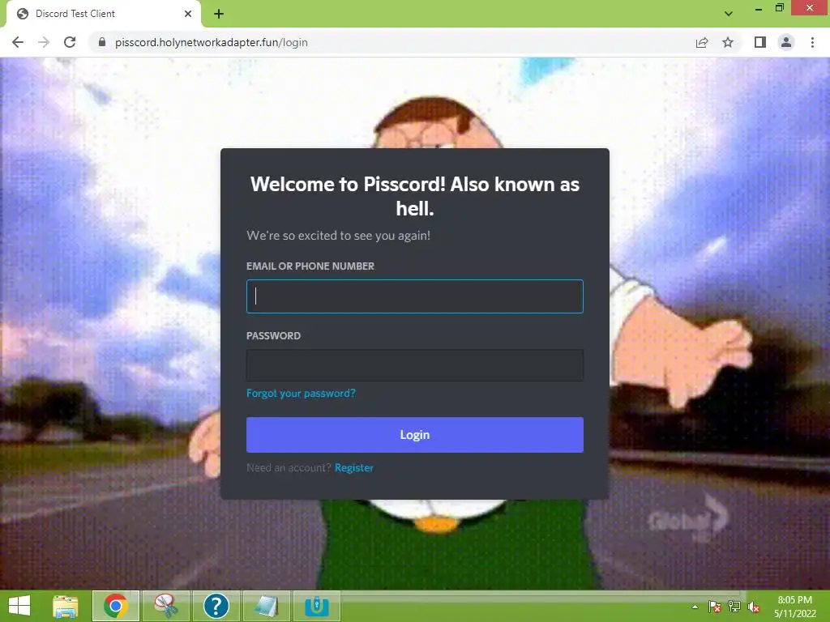The width and height of the screenshot is (830, 622).
Task: Open the notepad taskbar icon
Action: [x=266, y=606]
